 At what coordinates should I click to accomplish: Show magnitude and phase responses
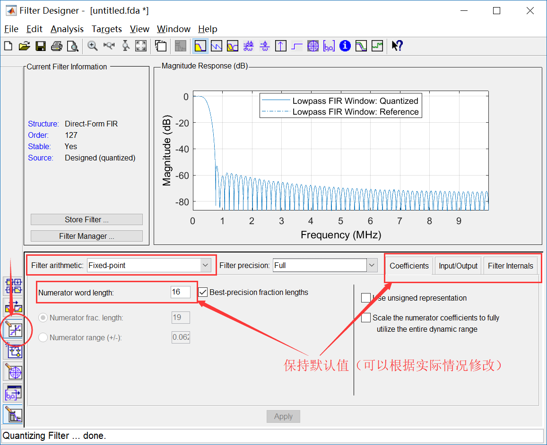coord(232,46)
